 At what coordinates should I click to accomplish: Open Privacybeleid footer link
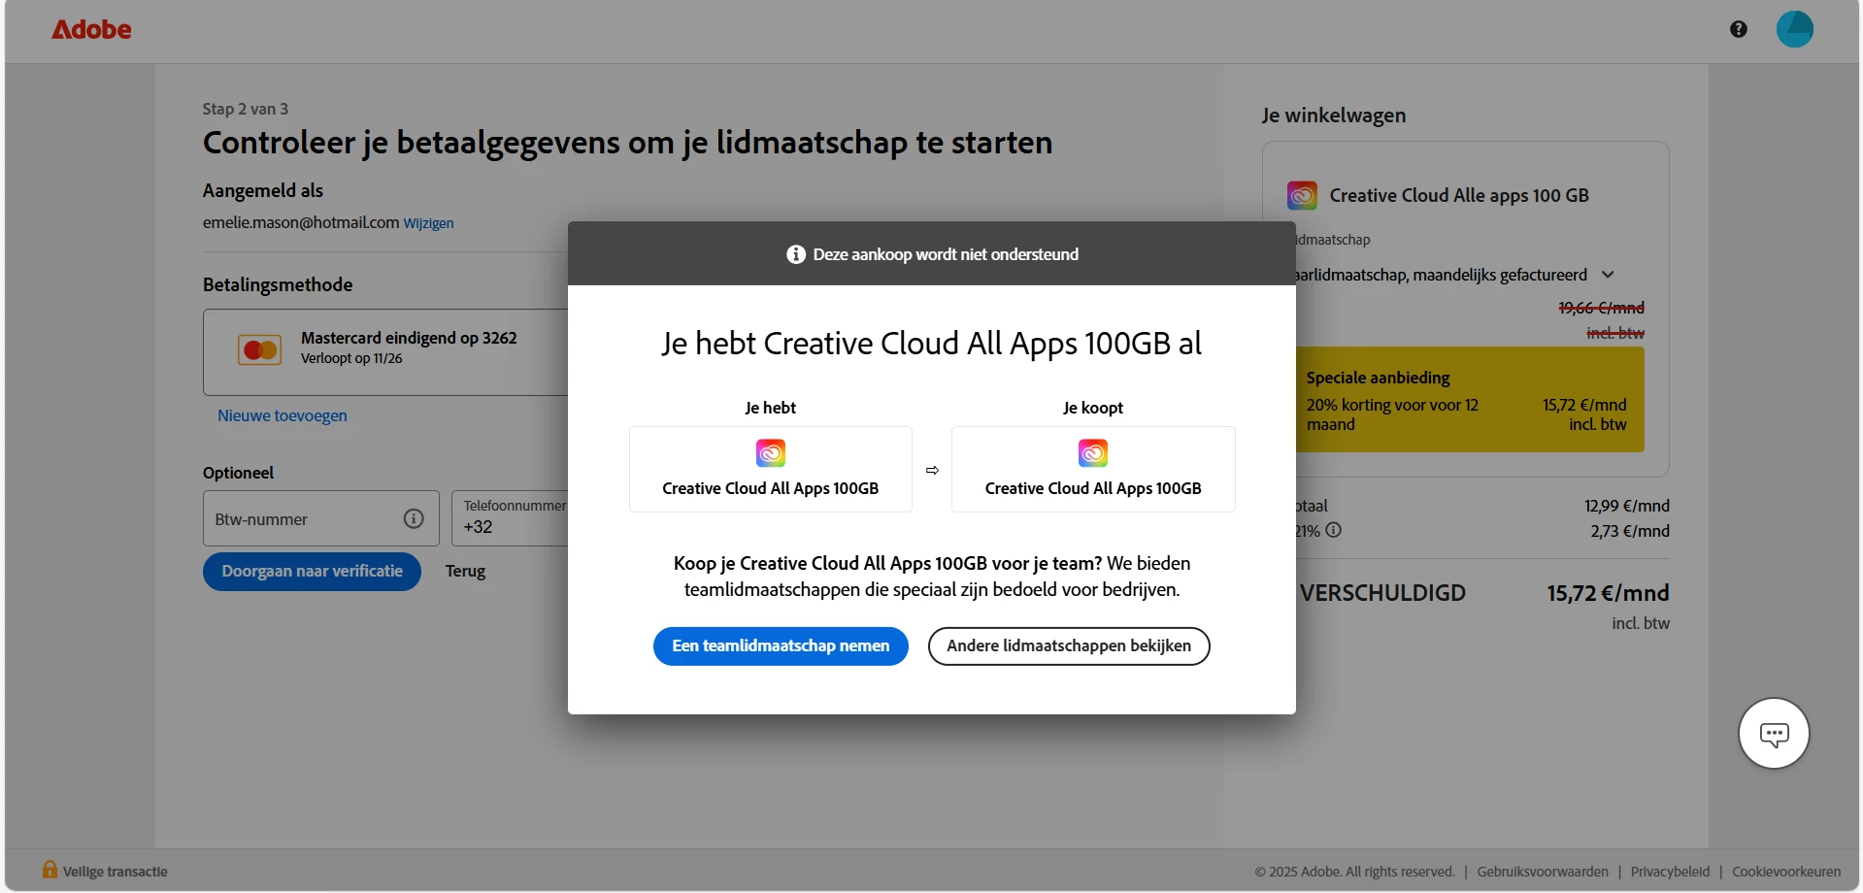(x=1670, y=872)
